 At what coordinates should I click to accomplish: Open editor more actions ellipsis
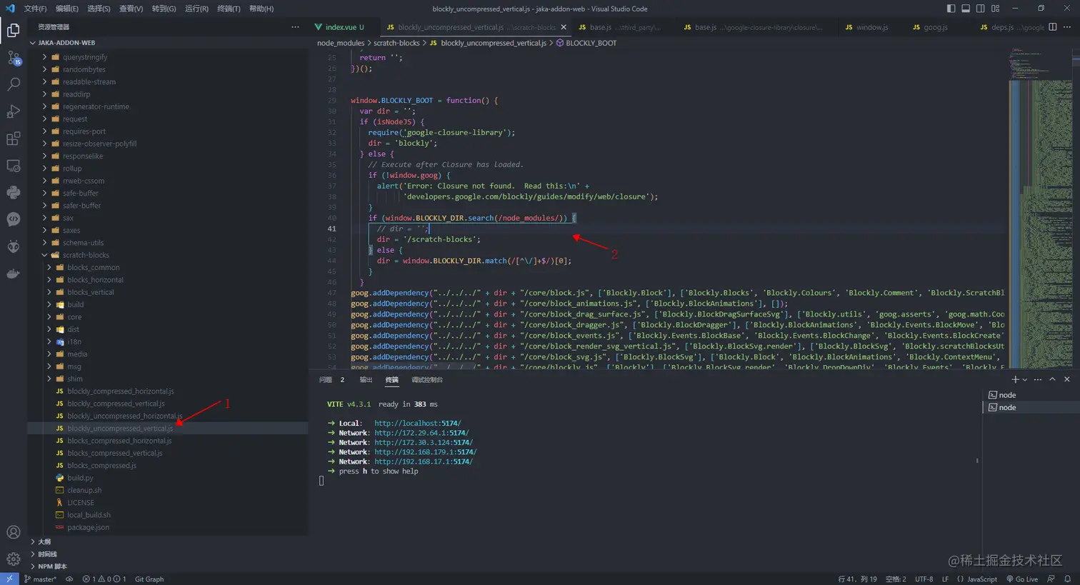tap(1067, 27)
